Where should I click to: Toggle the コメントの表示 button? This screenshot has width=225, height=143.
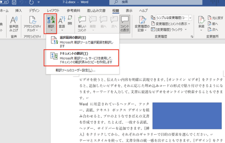(125, 24)
